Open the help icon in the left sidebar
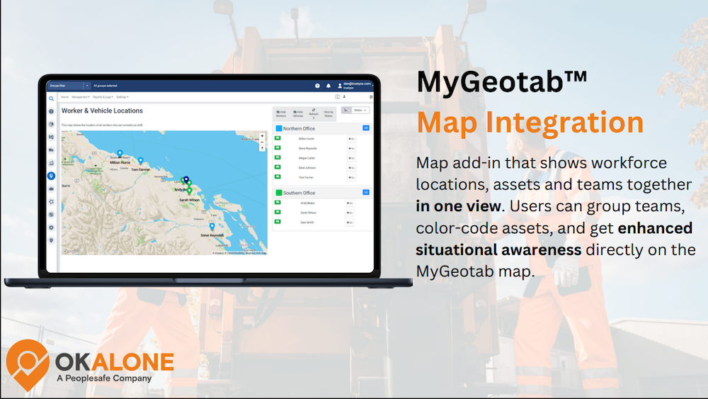The image size is (708, 399). coord(52,111)
